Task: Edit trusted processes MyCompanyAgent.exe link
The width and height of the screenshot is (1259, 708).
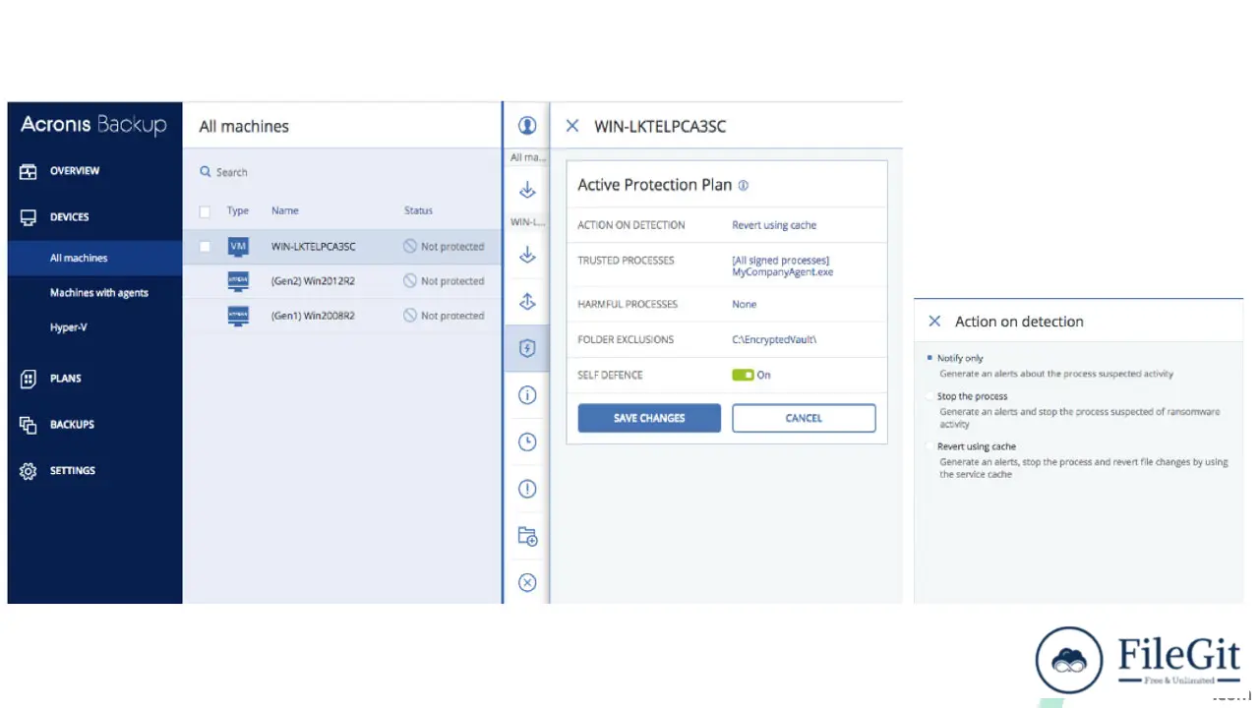Action: 783,272
